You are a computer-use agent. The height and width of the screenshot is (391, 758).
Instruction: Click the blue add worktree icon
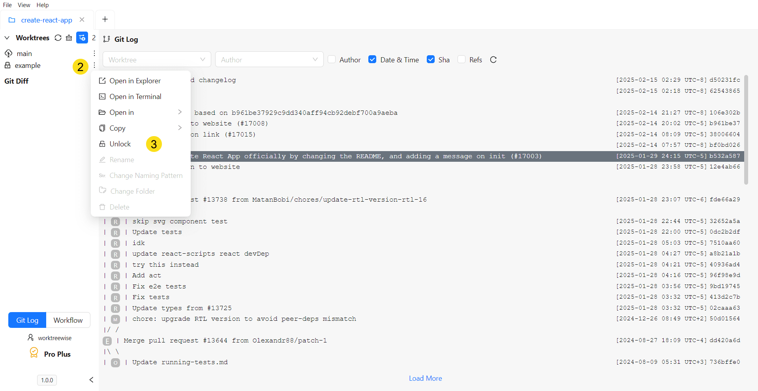[x=82, y=38]
